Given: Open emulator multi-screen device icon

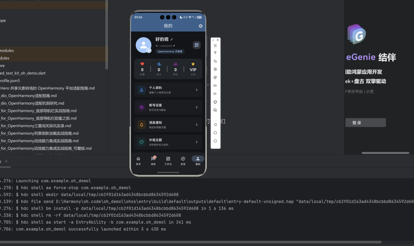Looking at the screenshot, I should coord(215,110).
